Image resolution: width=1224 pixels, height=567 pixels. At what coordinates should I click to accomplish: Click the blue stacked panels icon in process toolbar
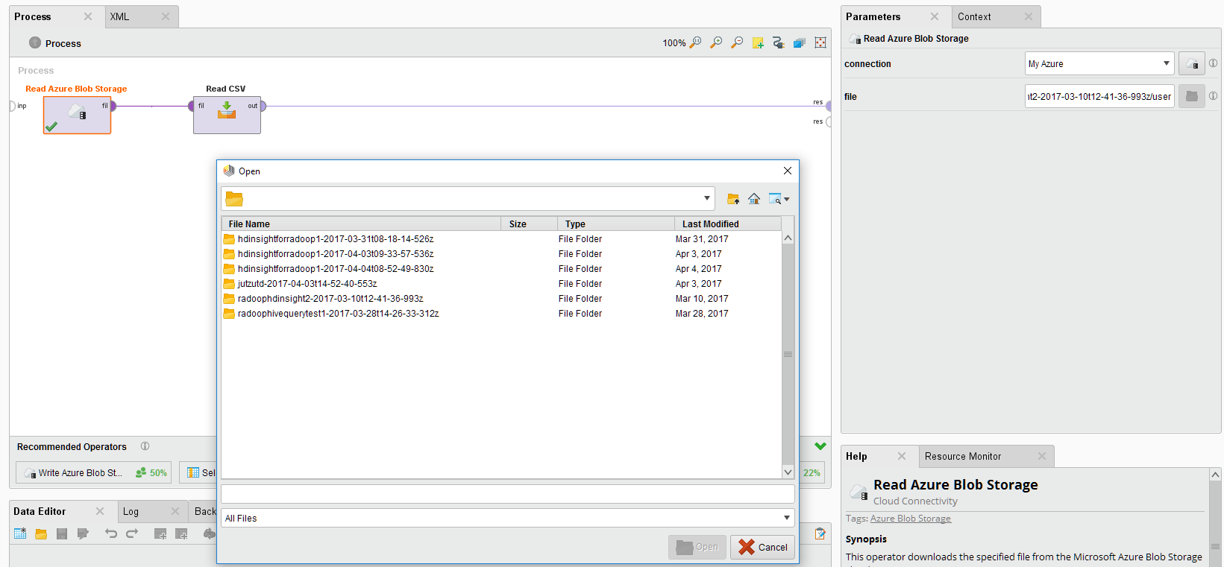(800, 43)
